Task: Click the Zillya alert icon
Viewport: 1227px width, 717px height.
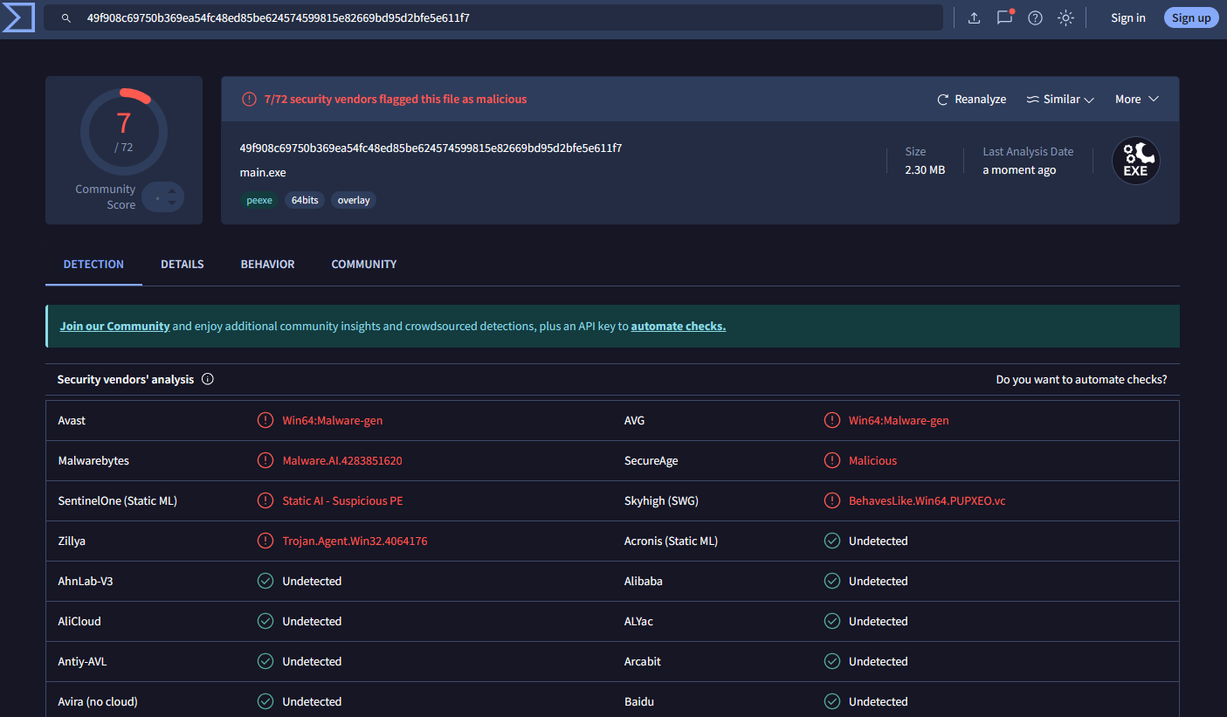Action: point(265,541)
